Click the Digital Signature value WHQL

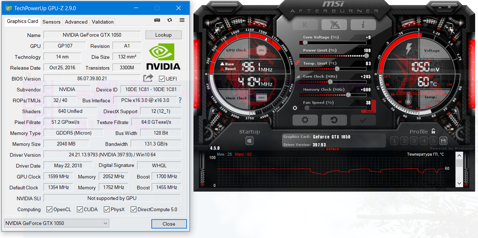159,166
